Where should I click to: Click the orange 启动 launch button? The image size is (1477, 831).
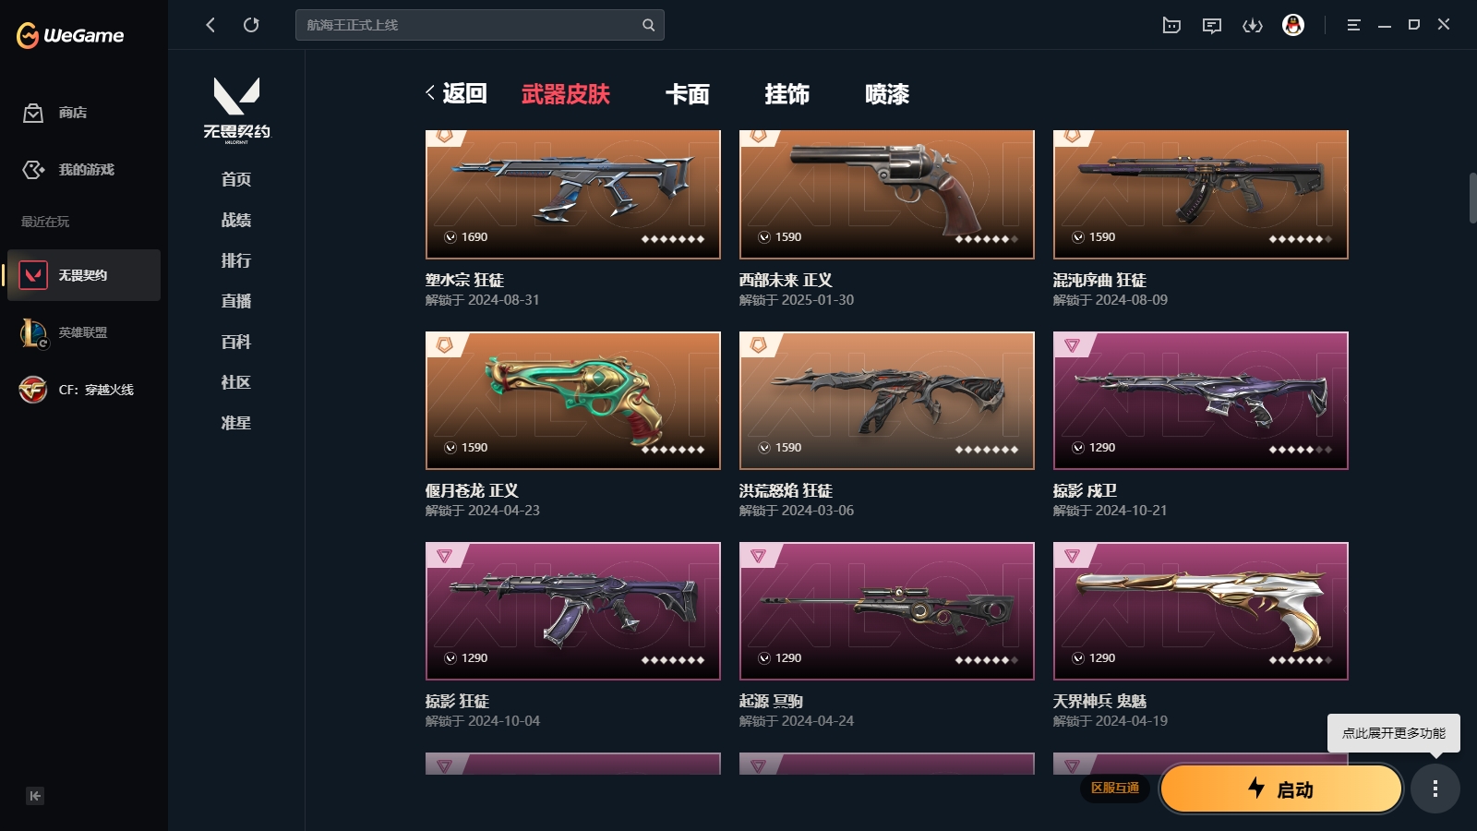(x=1280, y=789)
